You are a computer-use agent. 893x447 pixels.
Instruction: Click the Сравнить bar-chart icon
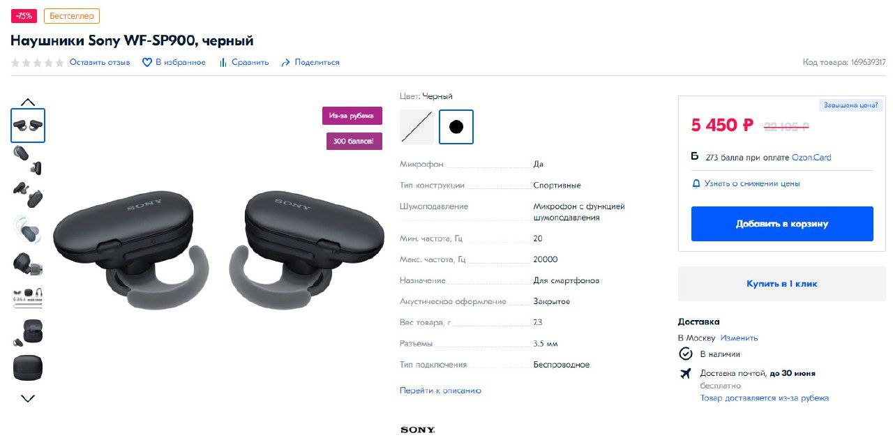click(x=223, y=62)
